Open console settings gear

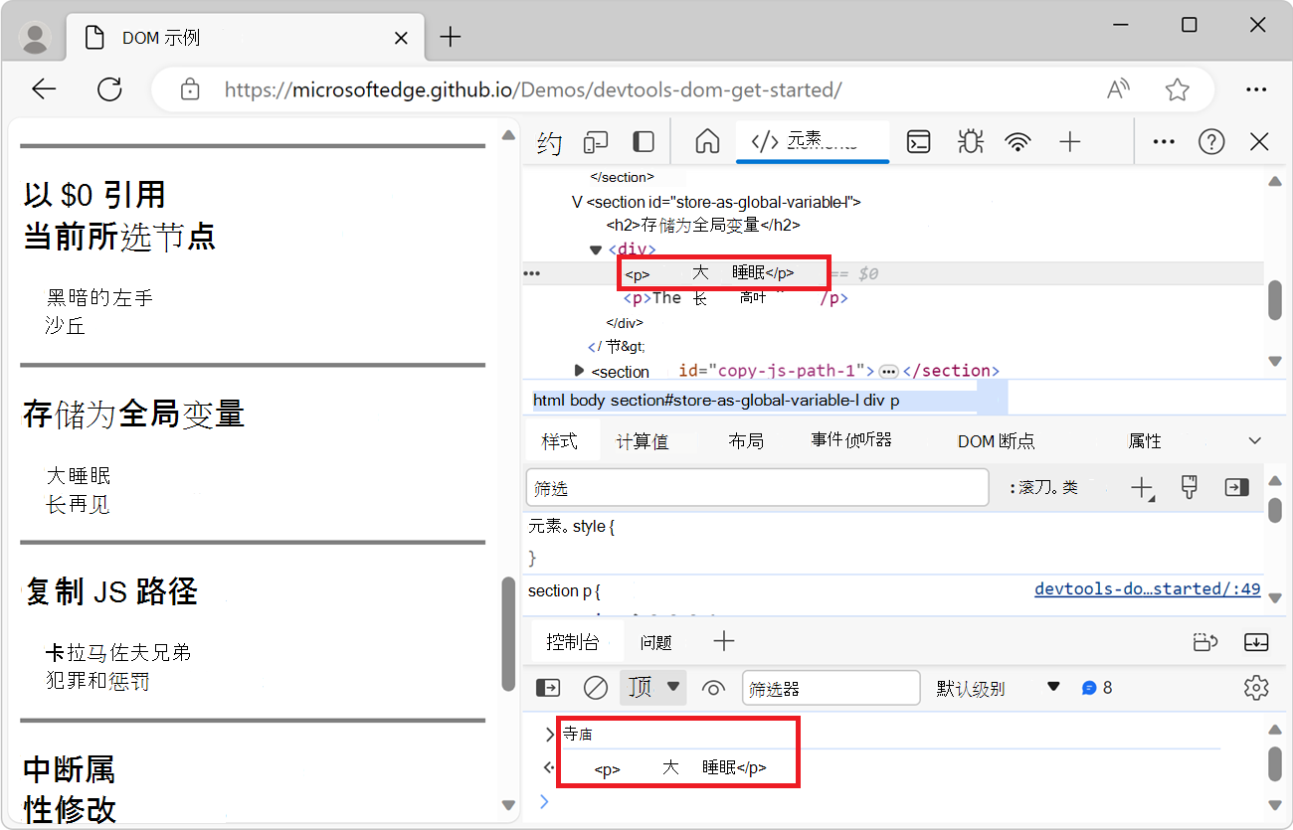pyautogui.click(x=1256, y=687)
